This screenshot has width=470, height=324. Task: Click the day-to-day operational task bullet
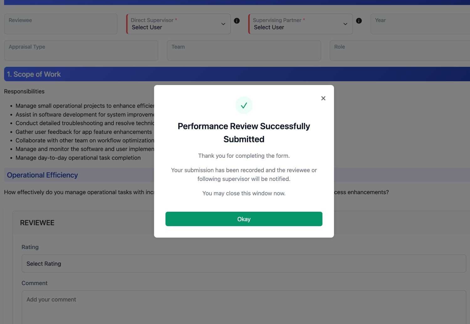[x=78, y=158]
